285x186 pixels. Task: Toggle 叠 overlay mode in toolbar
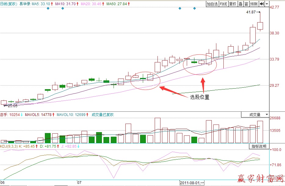tap(240, 4)
